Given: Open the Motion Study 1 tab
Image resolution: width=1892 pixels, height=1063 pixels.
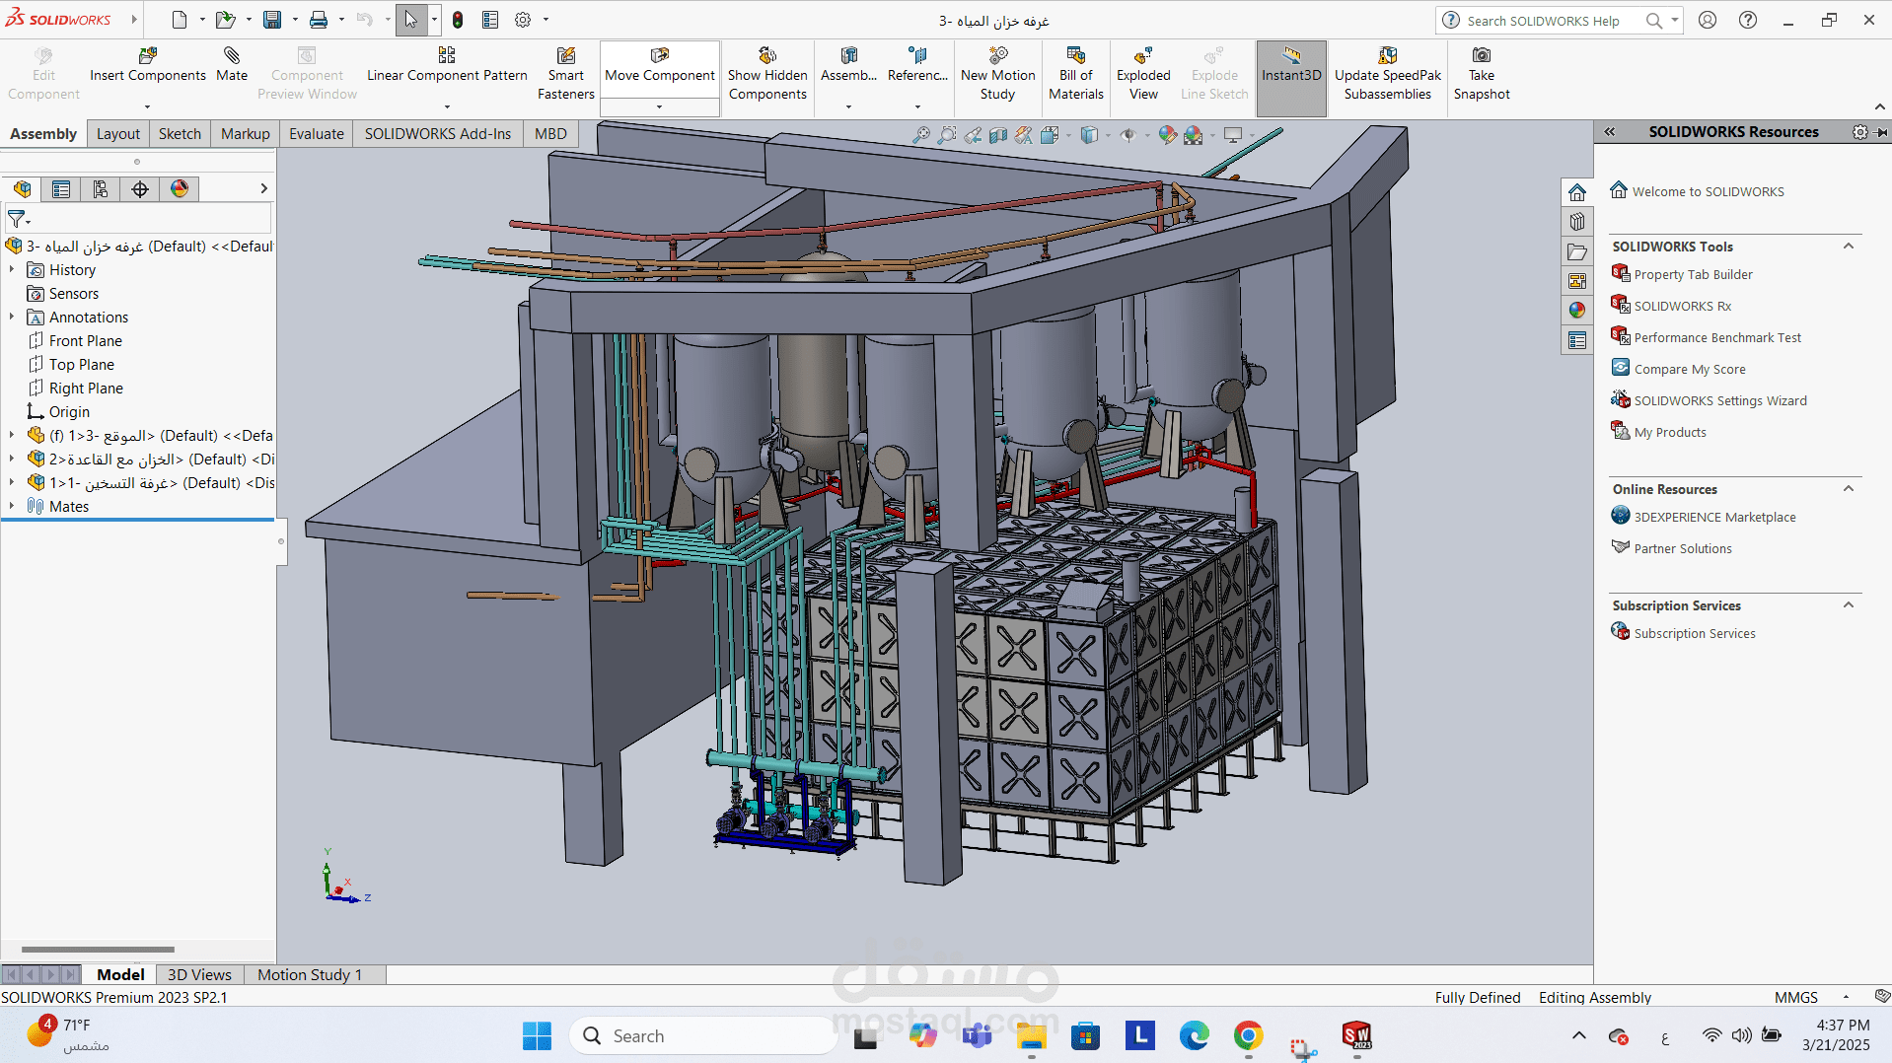Looking at the screenshot, I should [310, 974].
